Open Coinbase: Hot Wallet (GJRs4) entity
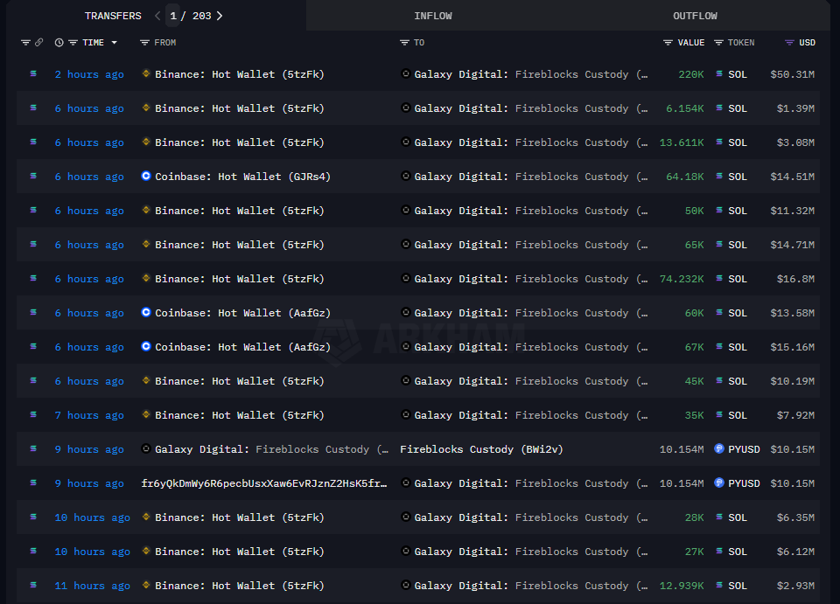 click(242, 177)
